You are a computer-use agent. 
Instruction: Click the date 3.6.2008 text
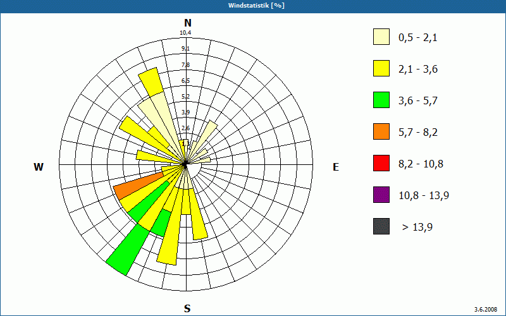pyautogui.click(x=486, y=309)
